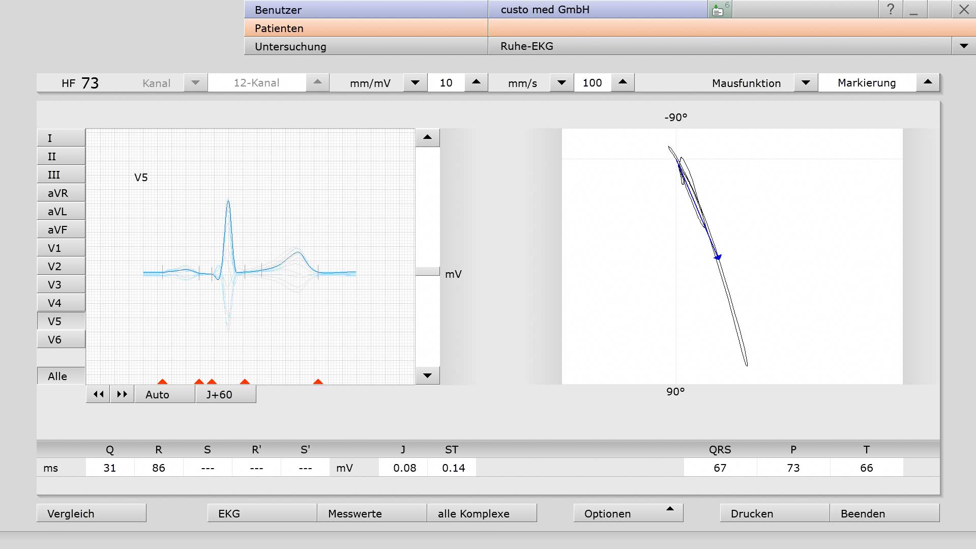Open the Kanal dropdown arrow

click(195, 82)
